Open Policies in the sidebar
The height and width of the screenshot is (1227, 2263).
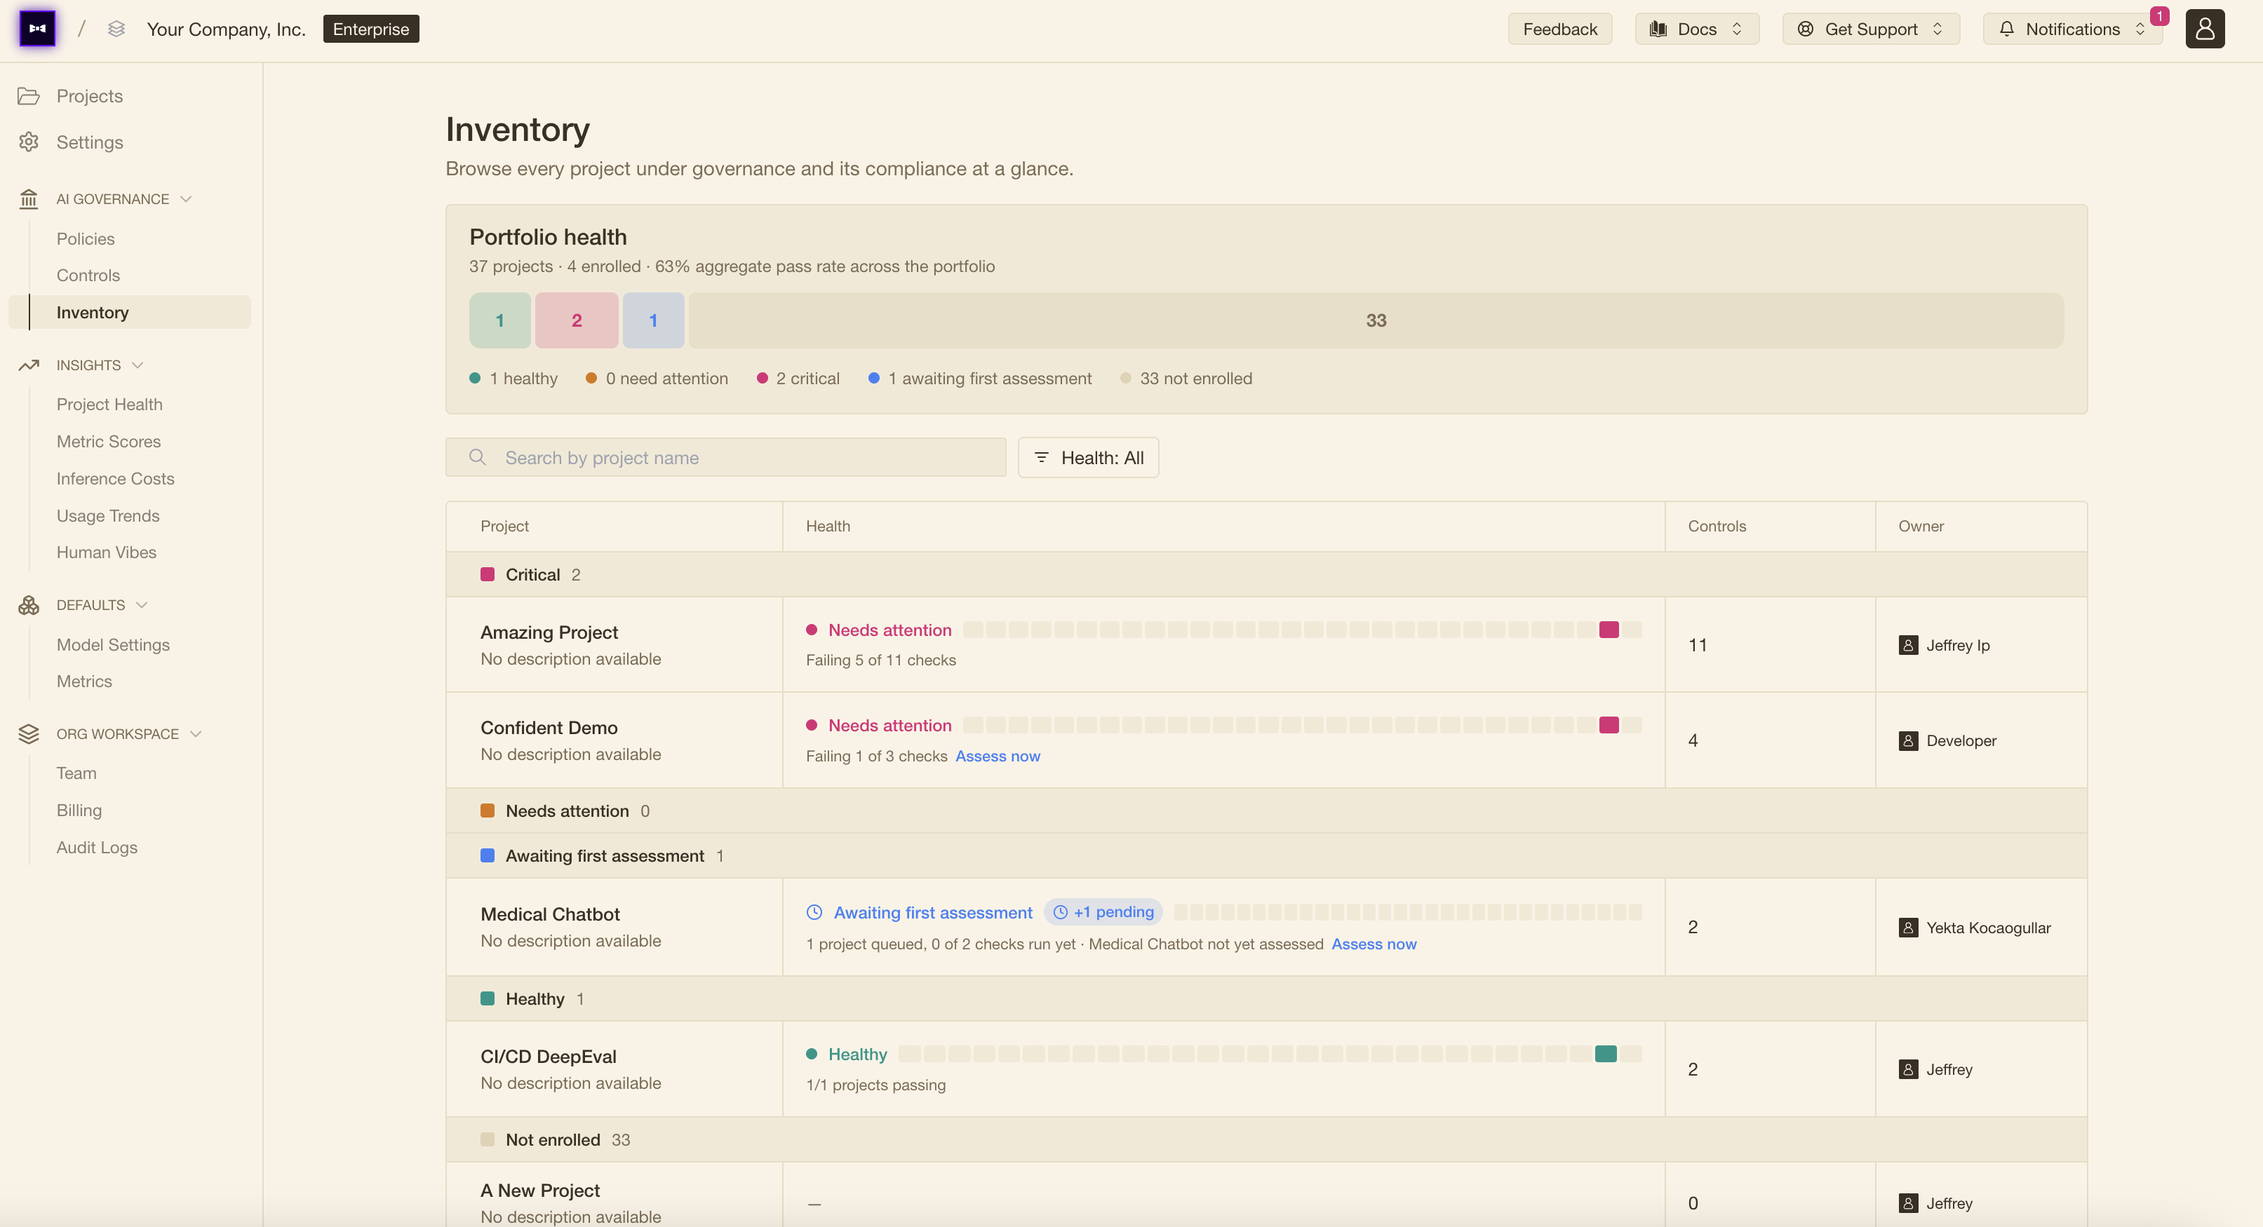pyautogui.click(x=85, y=239)
